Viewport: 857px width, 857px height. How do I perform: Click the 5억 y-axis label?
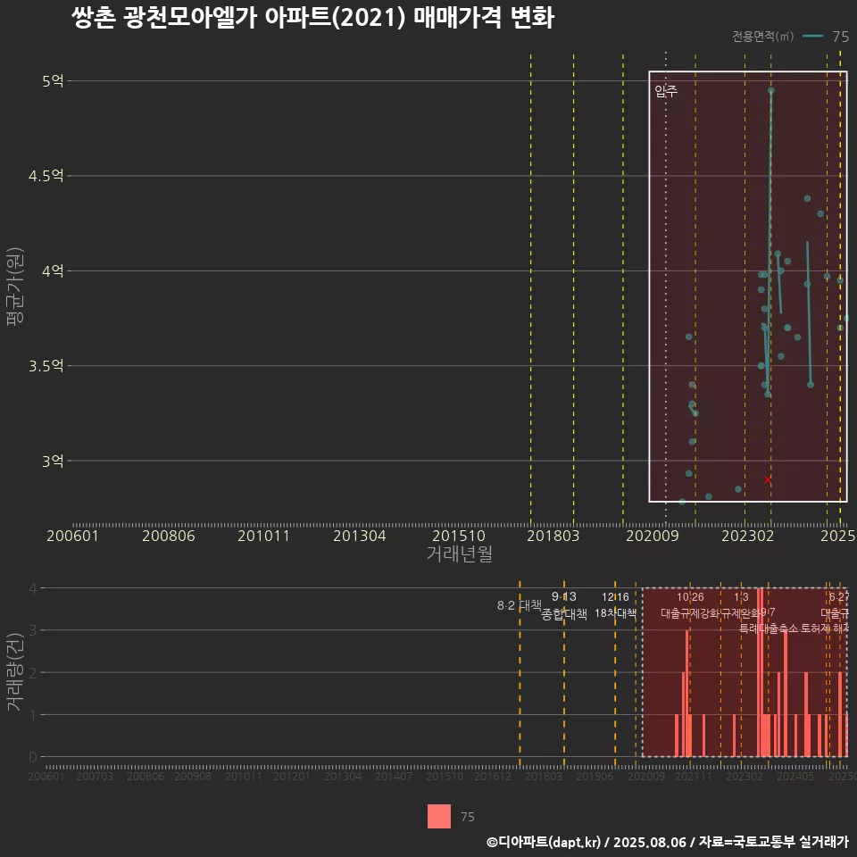tap(53, 81)
